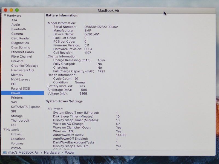Select Audio in the sidebar

pyautogui.click(x=16, y=25)
